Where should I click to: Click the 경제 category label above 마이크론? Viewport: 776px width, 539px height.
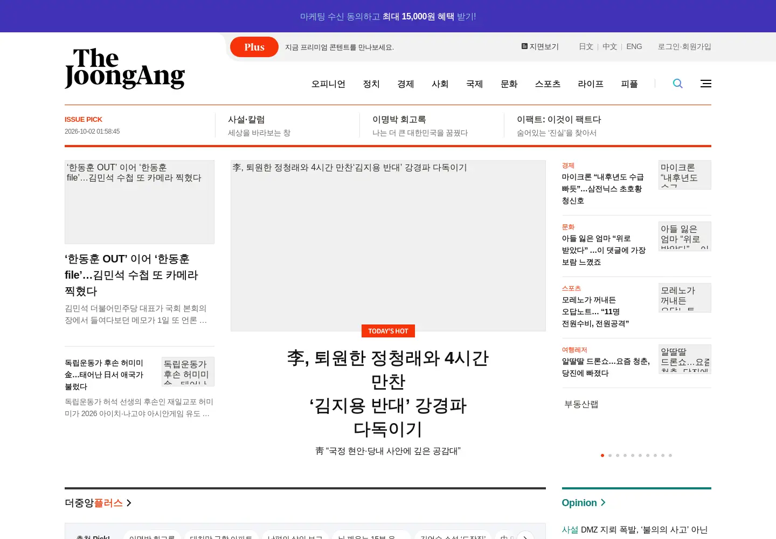(x=568, y=165)
